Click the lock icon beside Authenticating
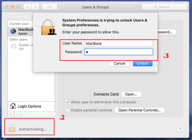The width and height of the screenshot is (192, 140). (12, 128)
